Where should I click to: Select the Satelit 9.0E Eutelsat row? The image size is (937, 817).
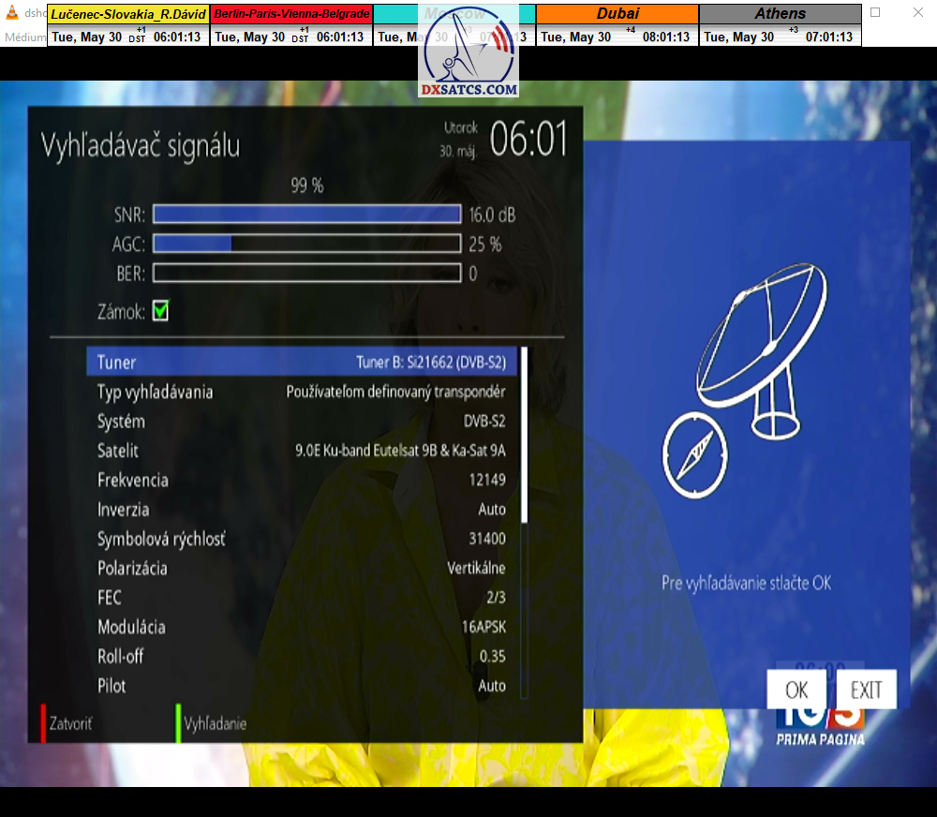click(300, 451)
